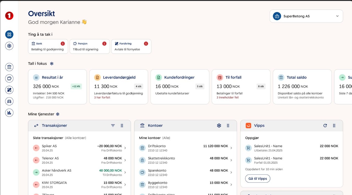Click the piggy bank savings sidebar icon
The width and height of the screenshot is (352, 195).
click(9, 79)
